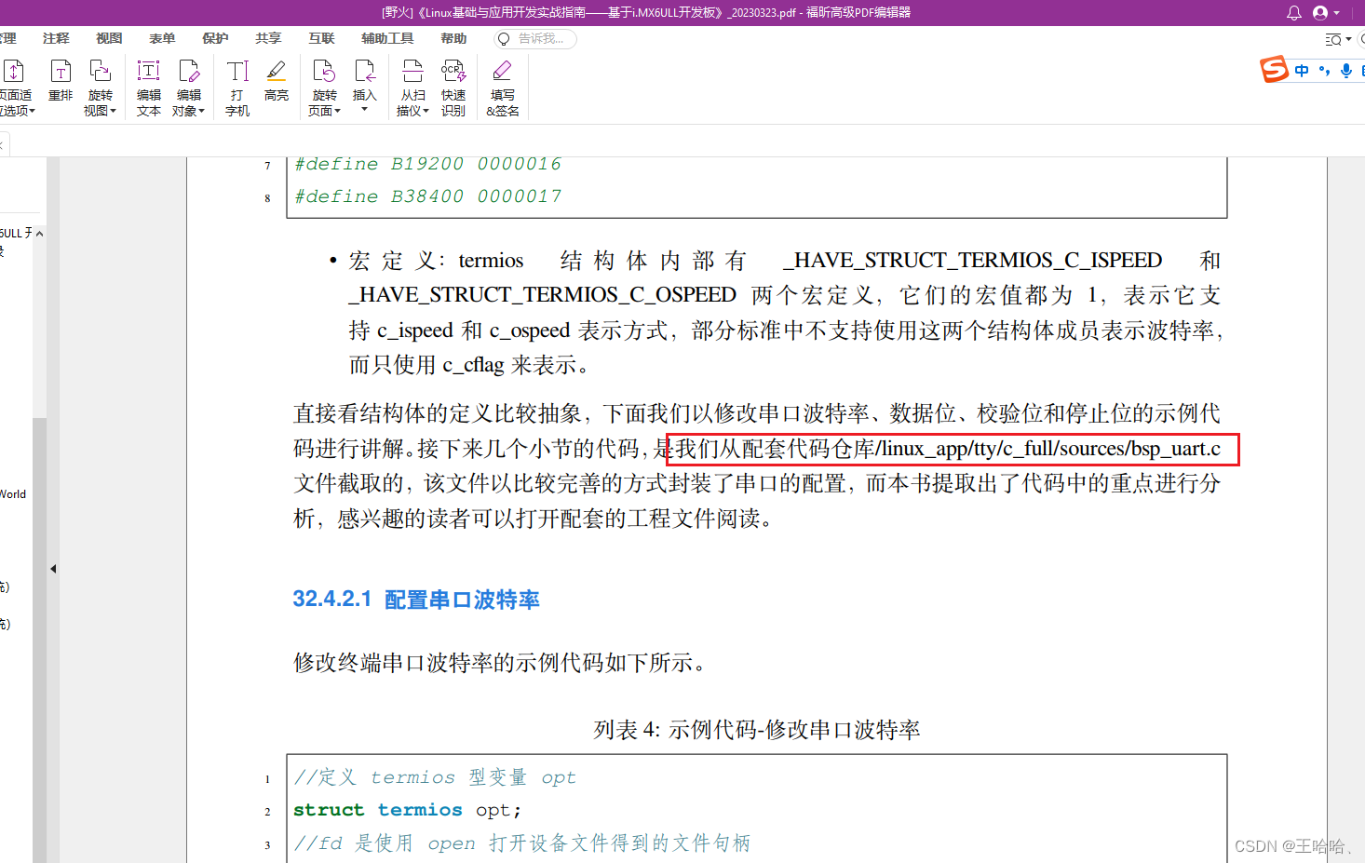This screenshot has height=863, width=1365.
Task: Expand the 从扫描仪 dropdown arrow
Action: pyautogui.click(x=426, y=112)
